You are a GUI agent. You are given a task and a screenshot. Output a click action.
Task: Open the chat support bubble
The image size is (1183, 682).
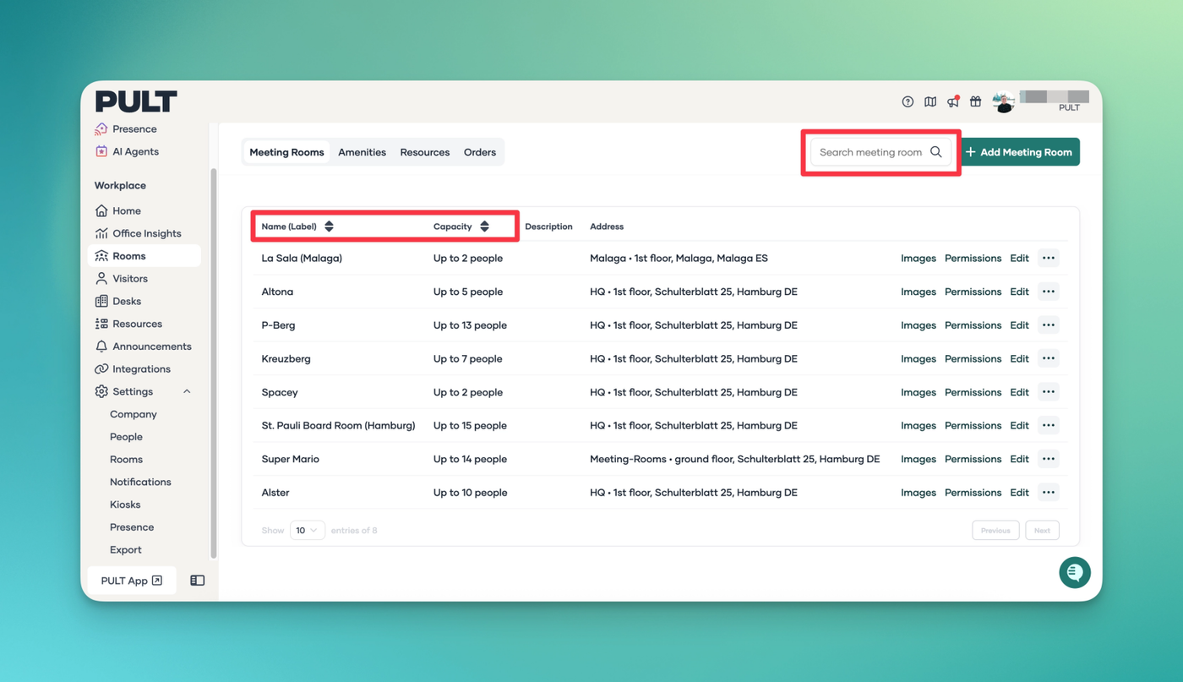tap(1074, 572)
